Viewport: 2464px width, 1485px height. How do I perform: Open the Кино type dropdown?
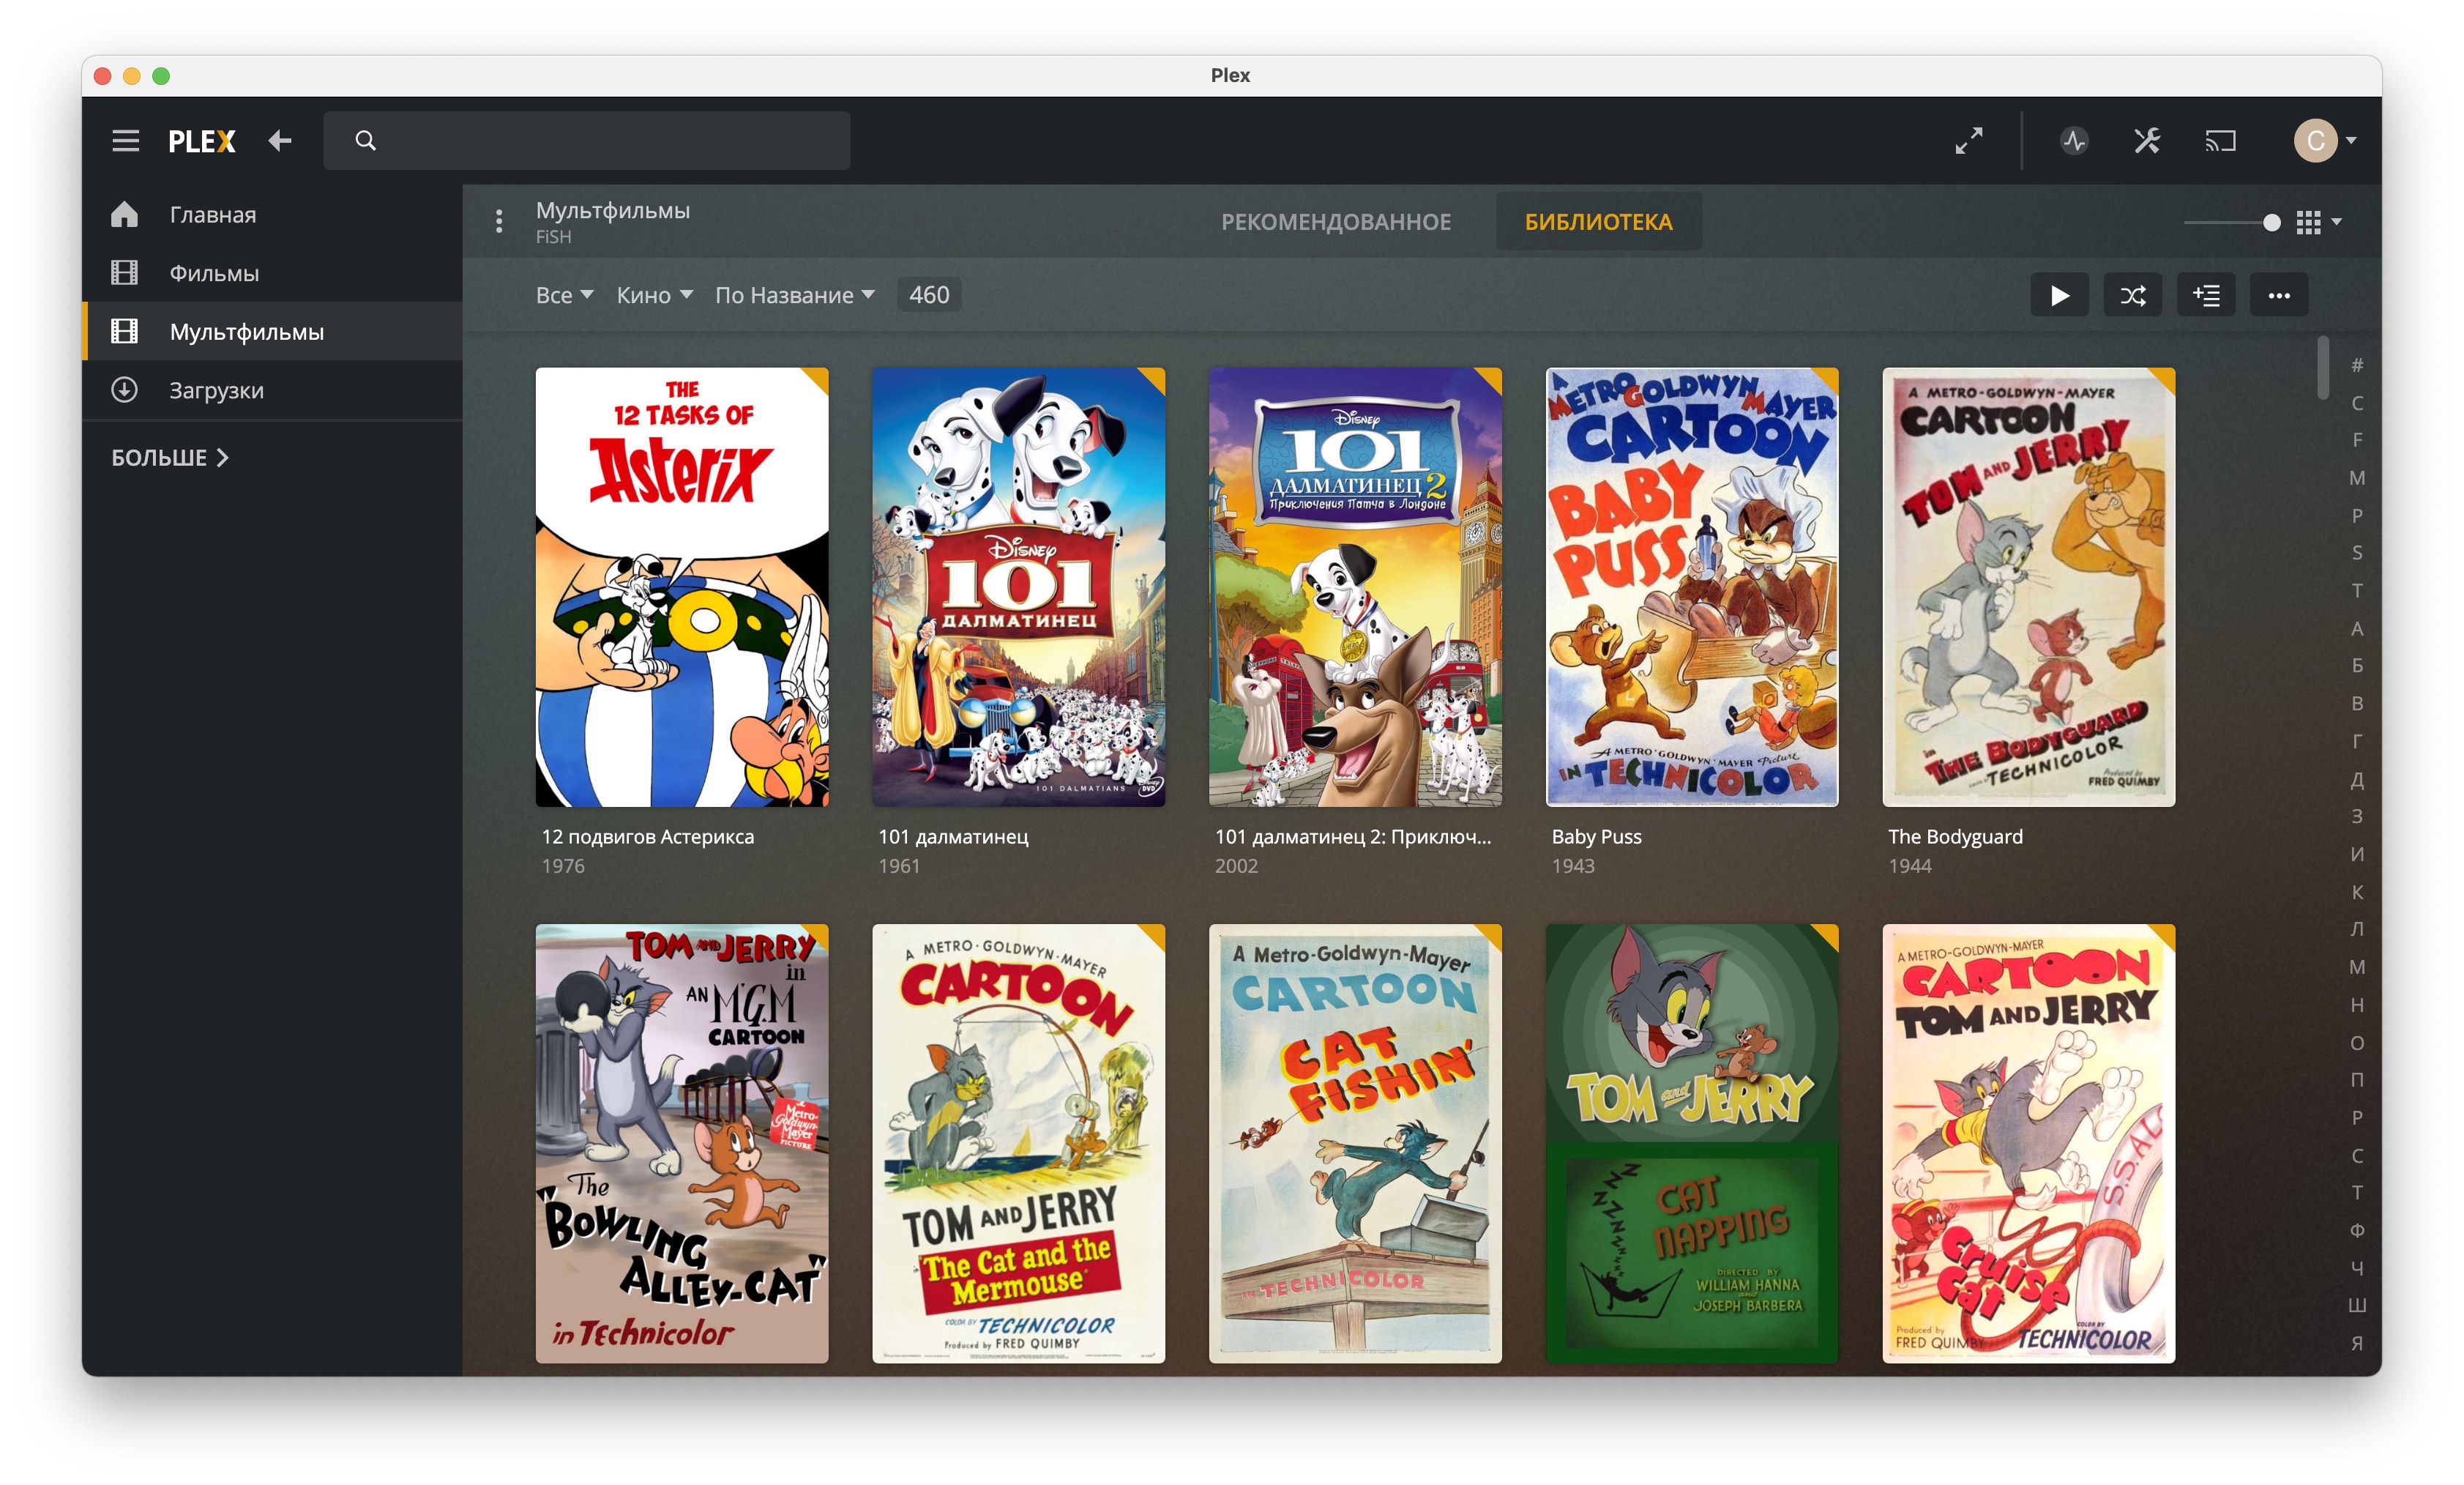coord(654,295)
